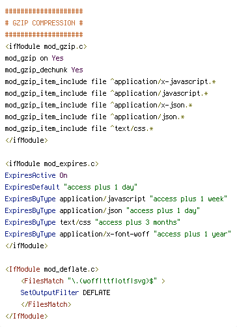
Task: Click the ^application/x-json.* pattern
Action: (152, 105)
